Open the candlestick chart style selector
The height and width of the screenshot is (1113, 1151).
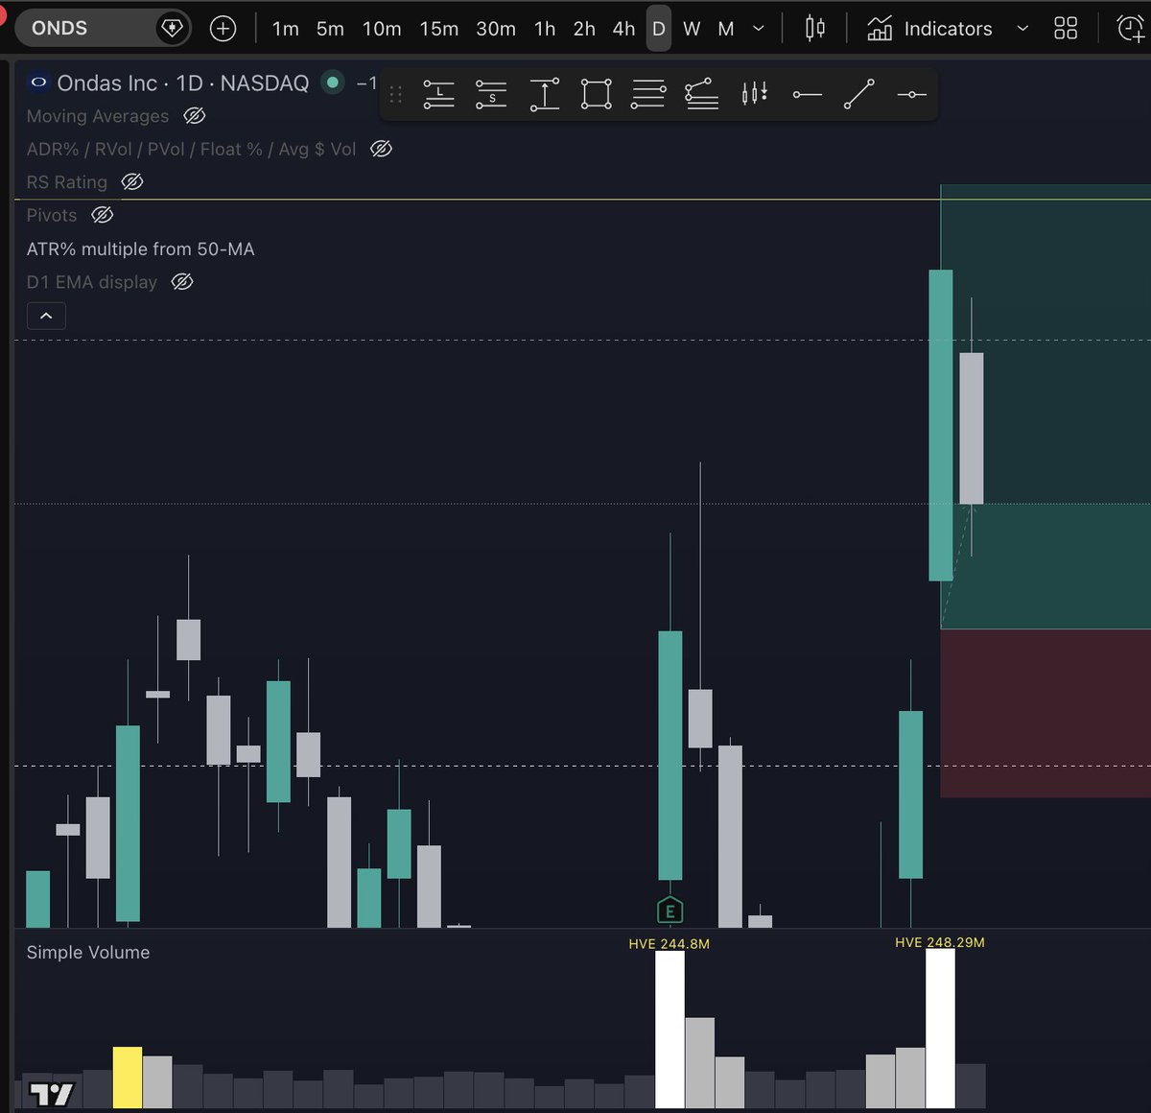814,28
